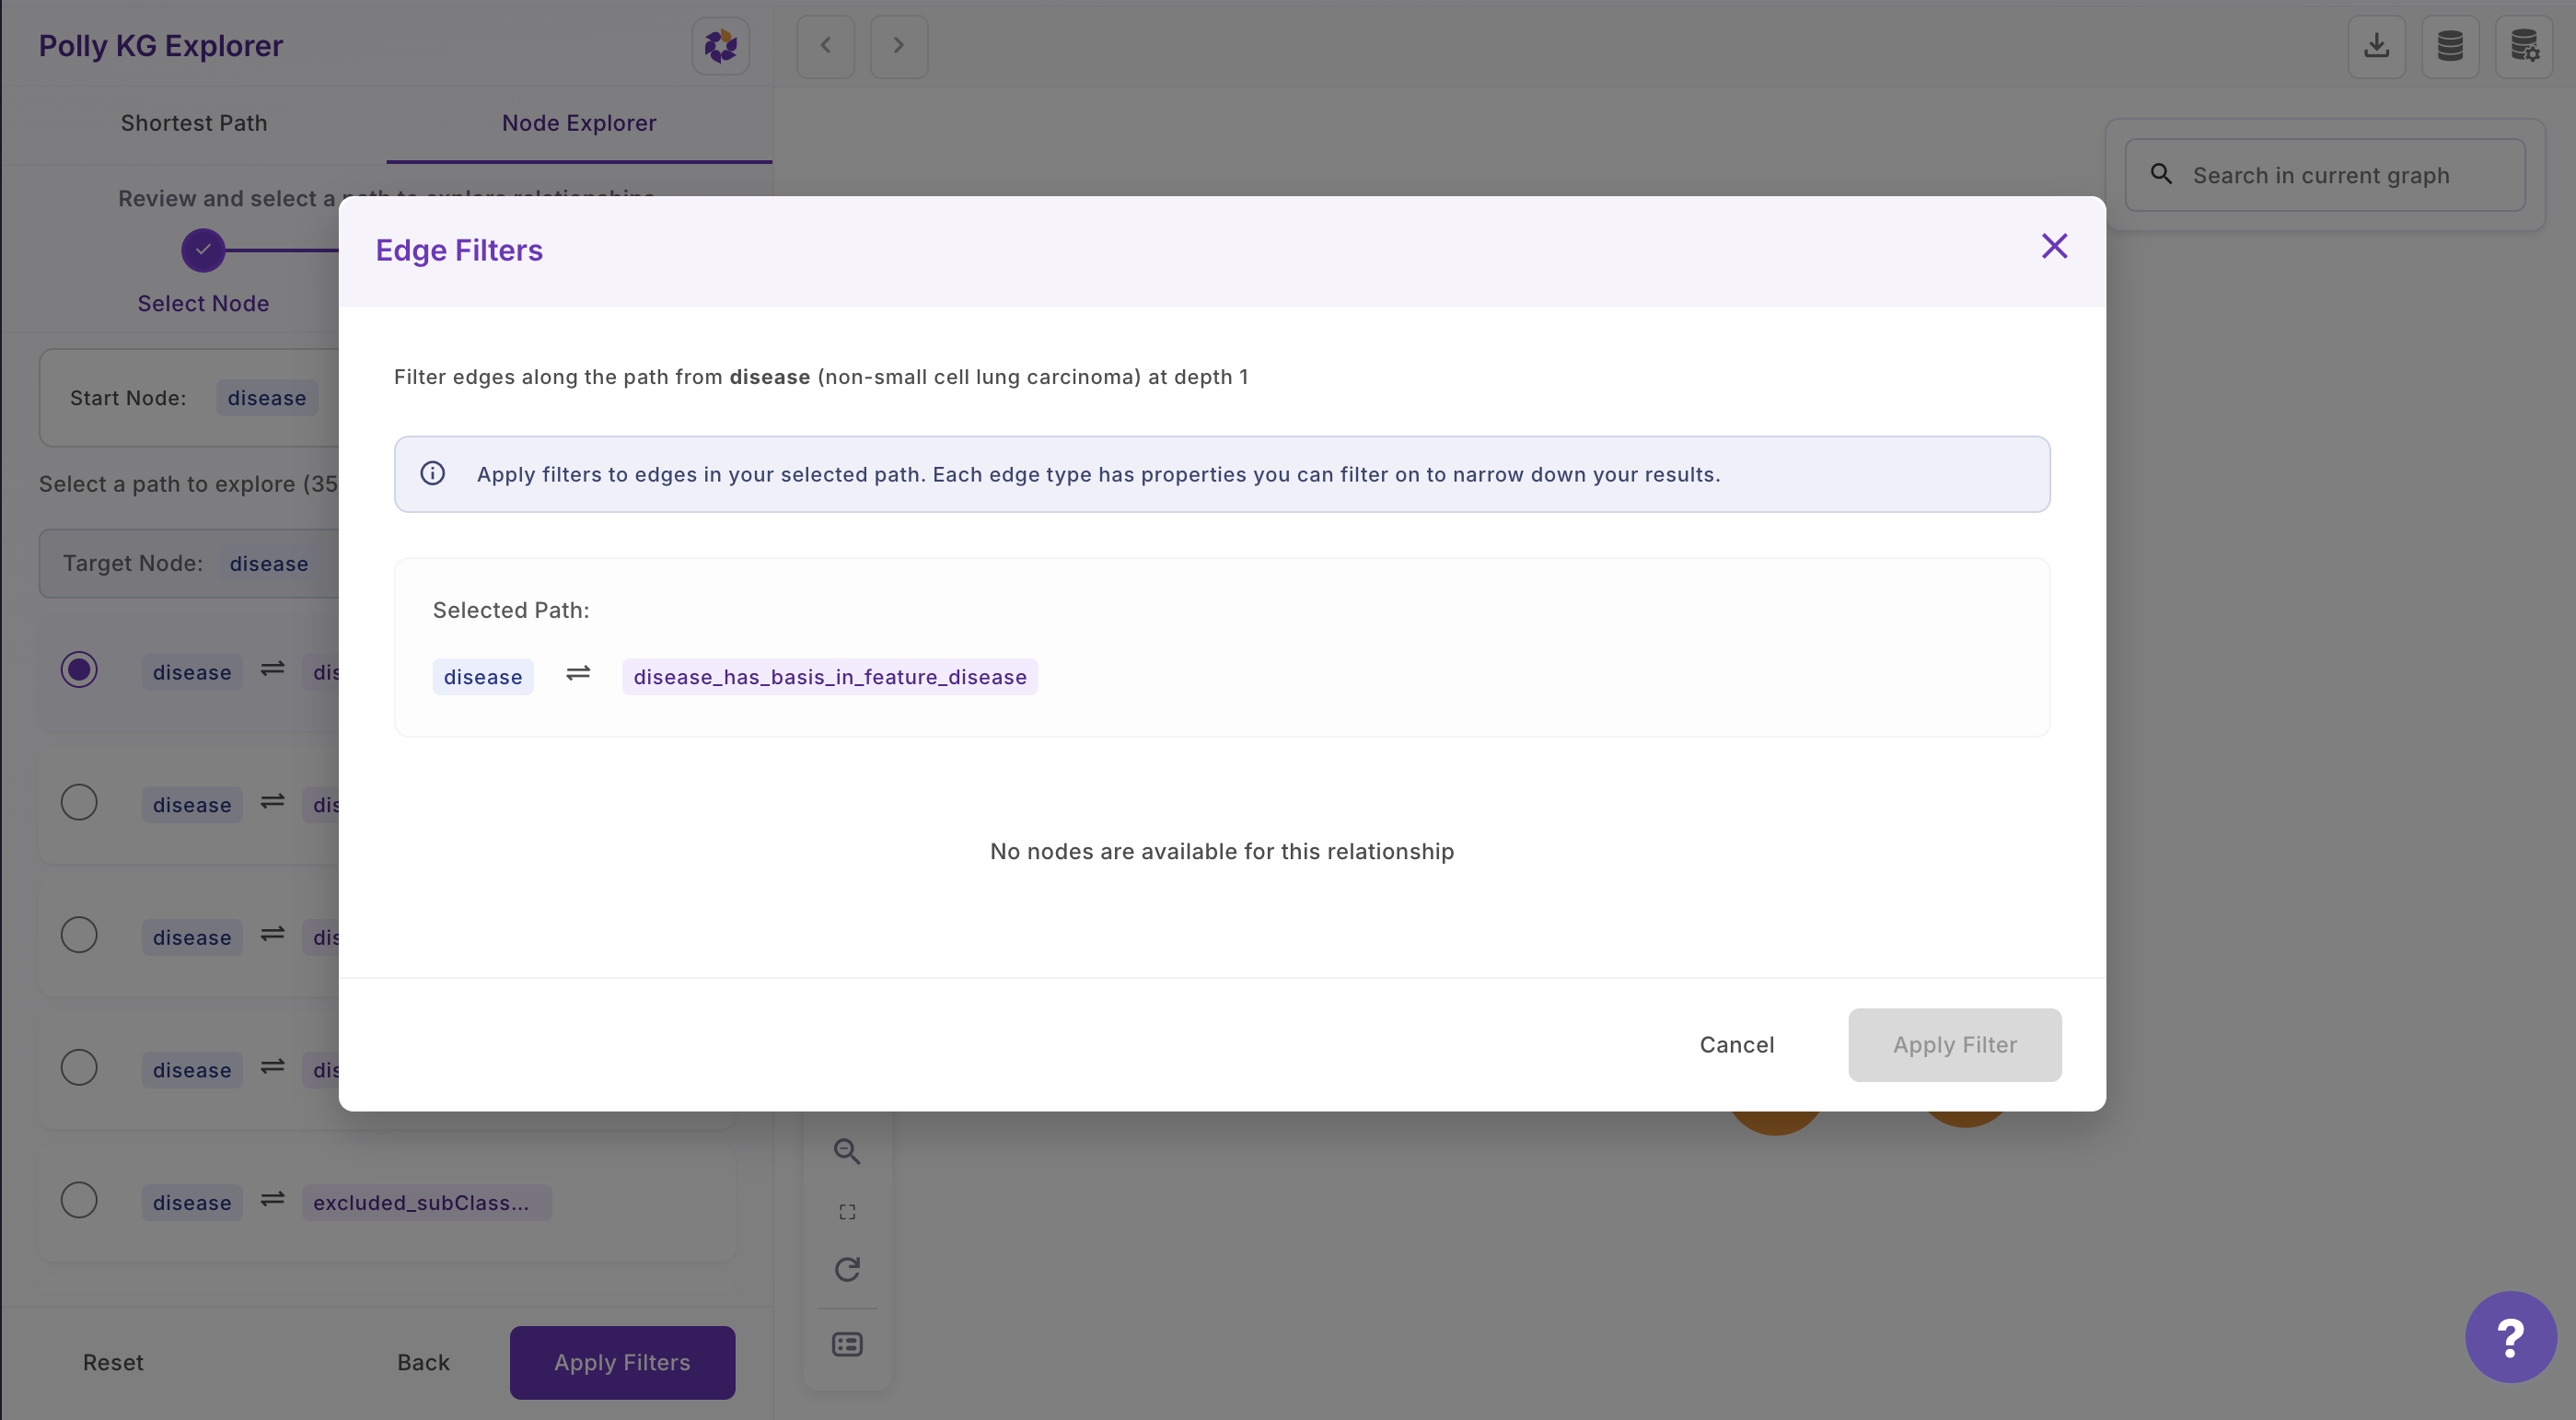Open the database settings icon

[x=2523, y=46]
